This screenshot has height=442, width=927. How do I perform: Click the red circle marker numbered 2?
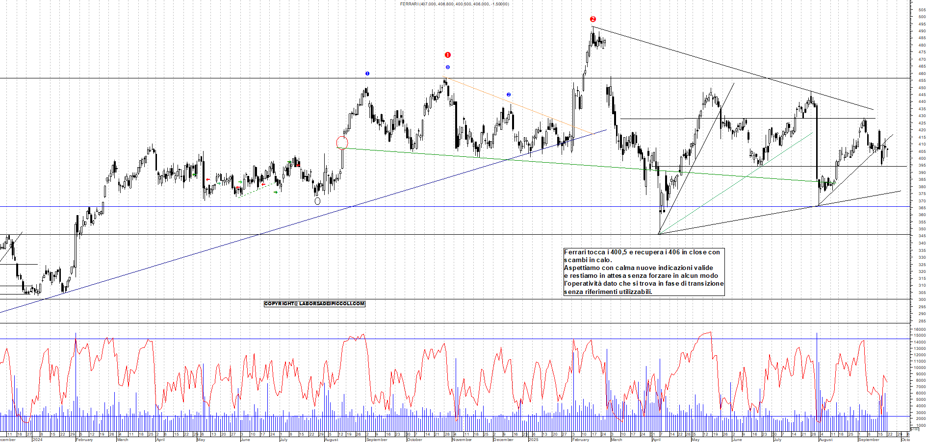(x=593, y=19)
